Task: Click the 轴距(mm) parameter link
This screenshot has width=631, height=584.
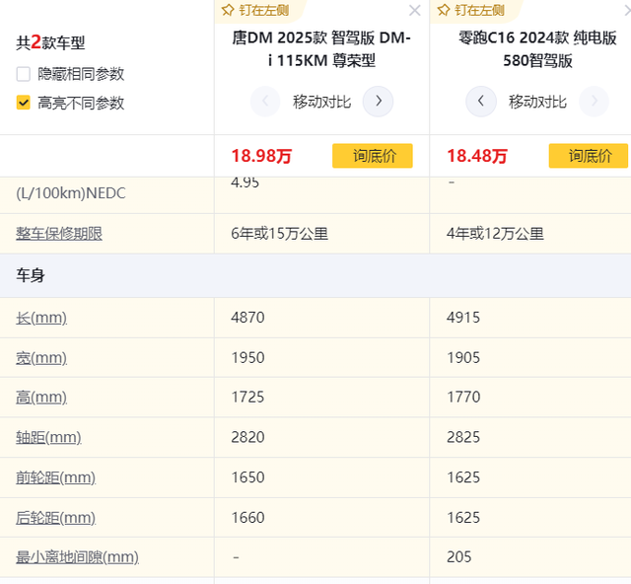Action: point(48,437)
